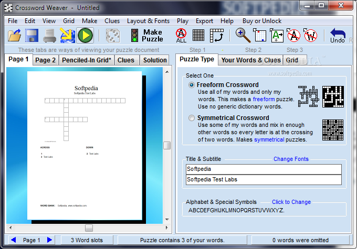This screenshot has height=249, width=357.
Task: Click the grid rotate arrow icon
Action: point(216,36)
